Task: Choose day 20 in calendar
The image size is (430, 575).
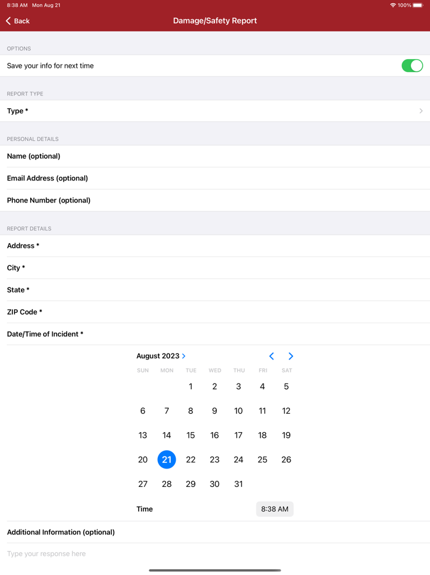Action: tap(143, 459)
